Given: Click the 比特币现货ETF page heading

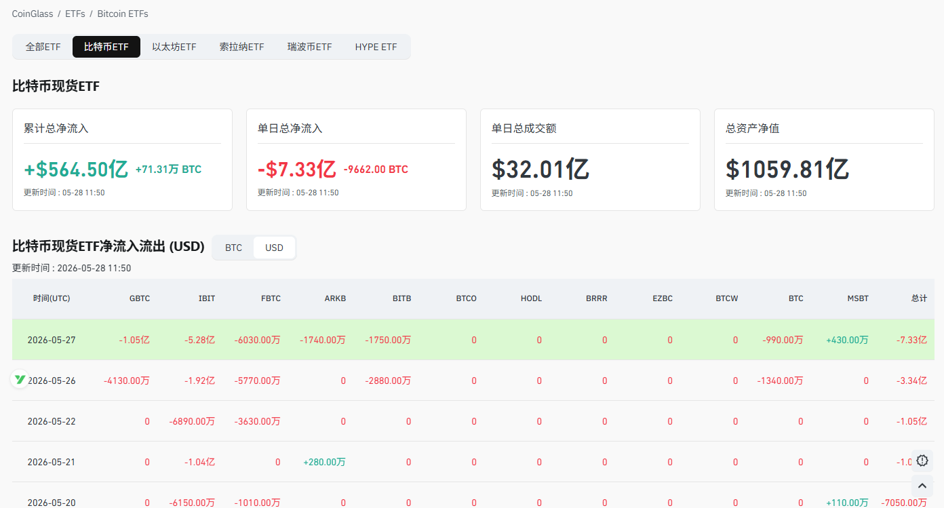Looking at the screenshot, I should [56, 86].
